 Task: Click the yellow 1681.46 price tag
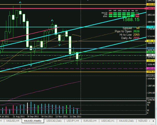tap(151, 41)
